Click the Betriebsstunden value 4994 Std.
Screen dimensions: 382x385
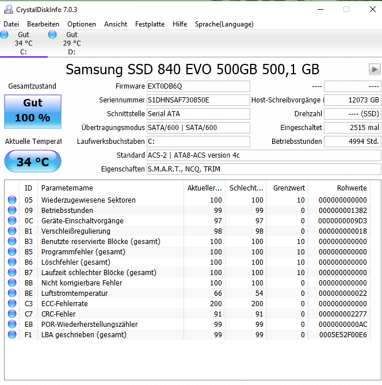tap(353, 142)
